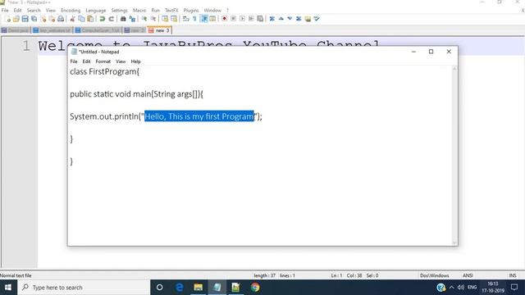The width and height of the screenshot is (525, 295).
Task: Click 'Dos\Windows' status bar entry
Action: pos(434,275)
